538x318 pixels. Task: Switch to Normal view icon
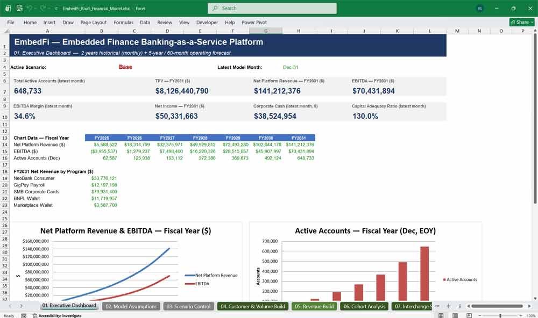coord(441,316)
